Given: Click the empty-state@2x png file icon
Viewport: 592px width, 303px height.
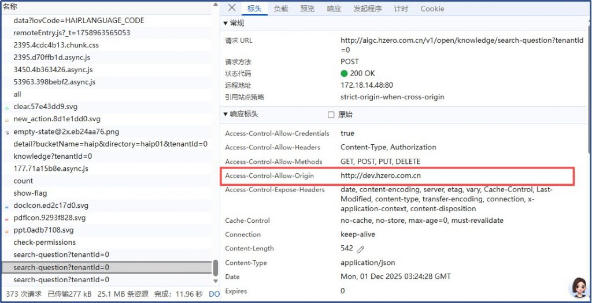Looking at the screenshot, I should coord(7,132).
